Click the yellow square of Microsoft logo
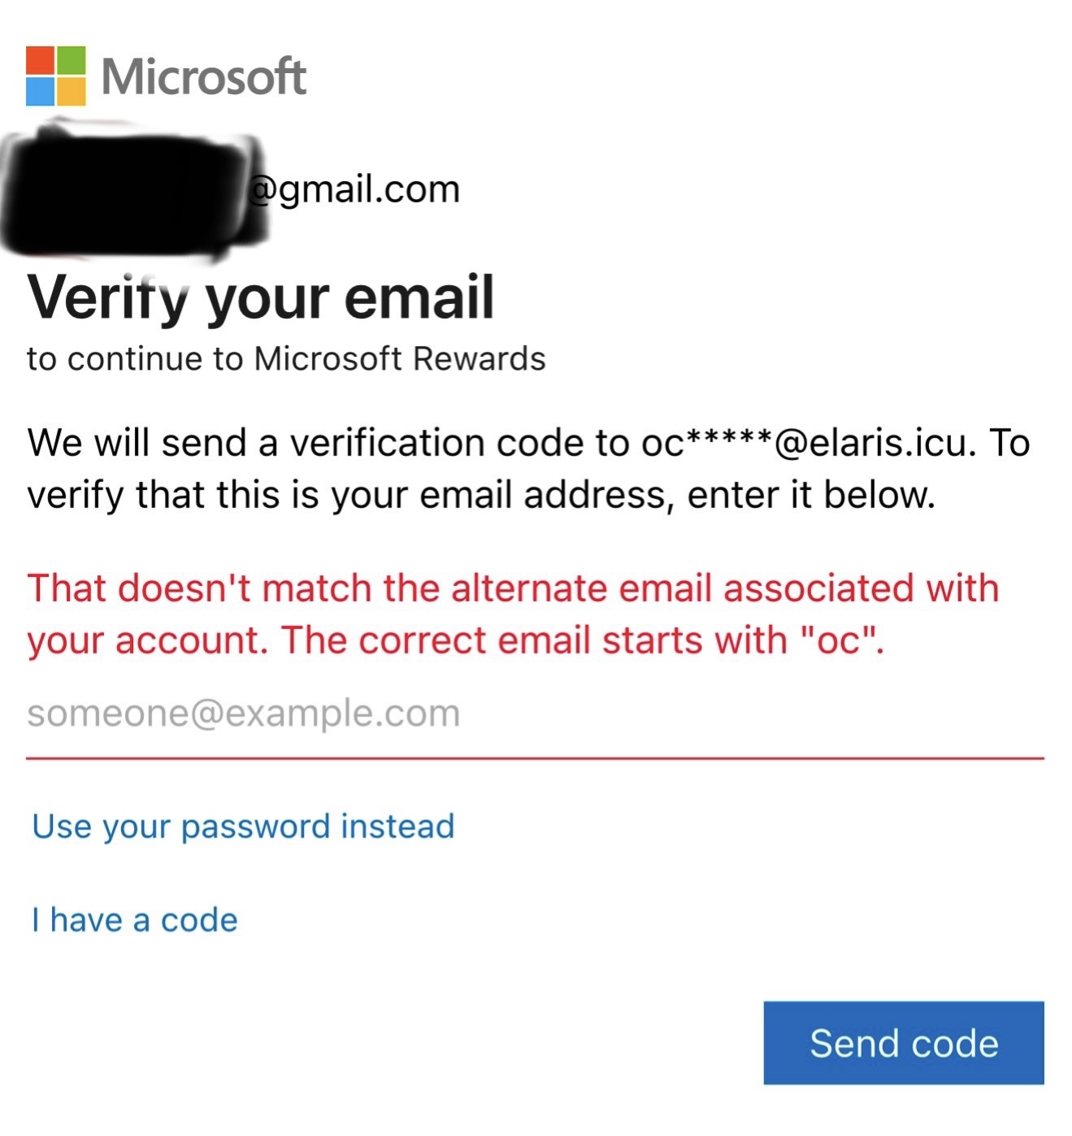 [71, 91]
